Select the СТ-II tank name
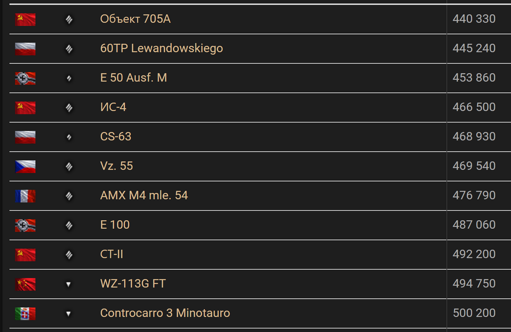This screenshot has height=332, width=511. [112, 254]
